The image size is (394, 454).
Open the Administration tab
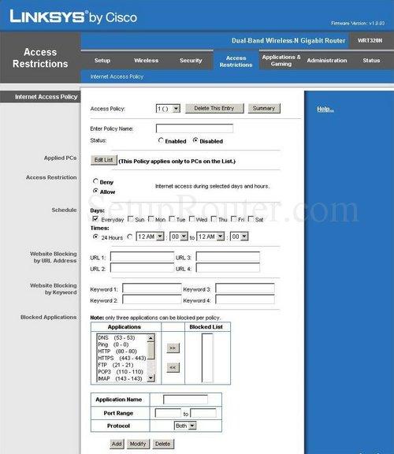click(327, 60)
